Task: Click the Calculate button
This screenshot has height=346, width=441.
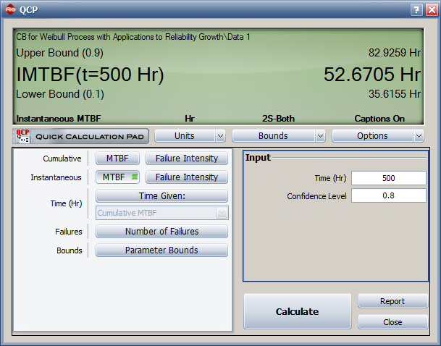Action: pos(298,311)
